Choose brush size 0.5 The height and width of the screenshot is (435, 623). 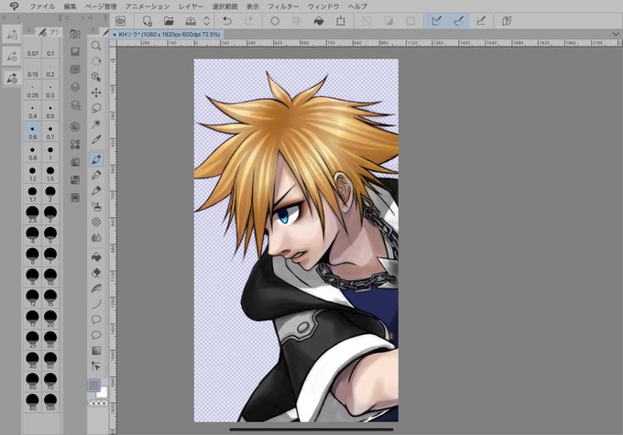coord(50,111)
